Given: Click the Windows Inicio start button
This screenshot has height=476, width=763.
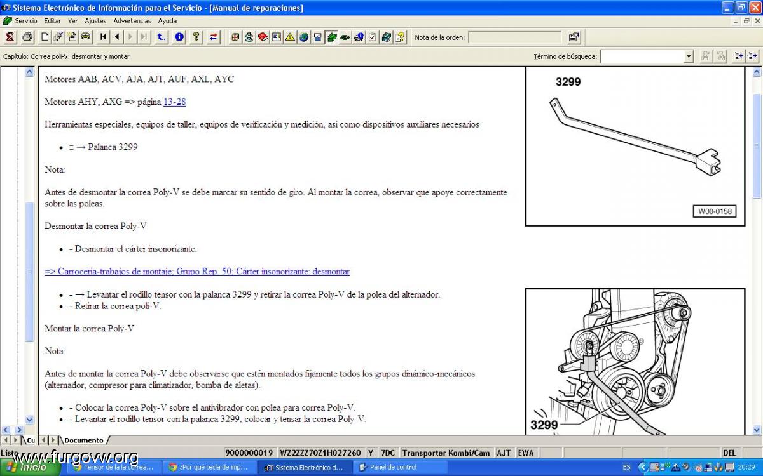Looking at the screenshot, I should [31, 467].
